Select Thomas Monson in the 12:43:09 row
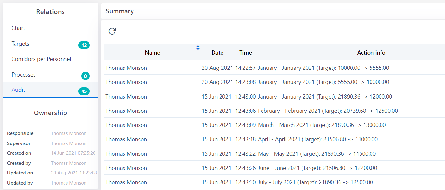445x190 pixels. pos(126,125)
